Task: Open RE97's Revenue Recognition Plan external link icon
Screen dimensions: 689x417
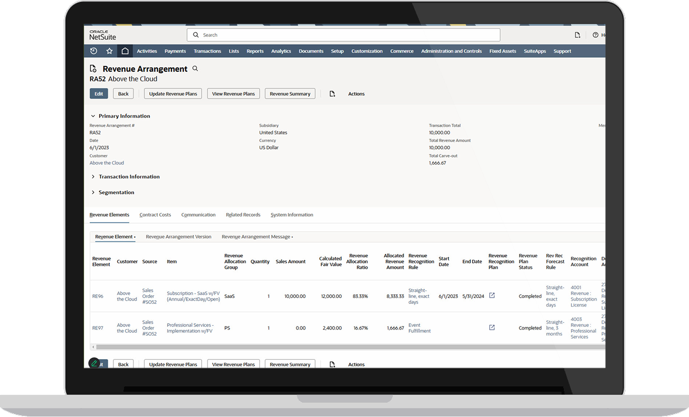Action: [491, 327]
